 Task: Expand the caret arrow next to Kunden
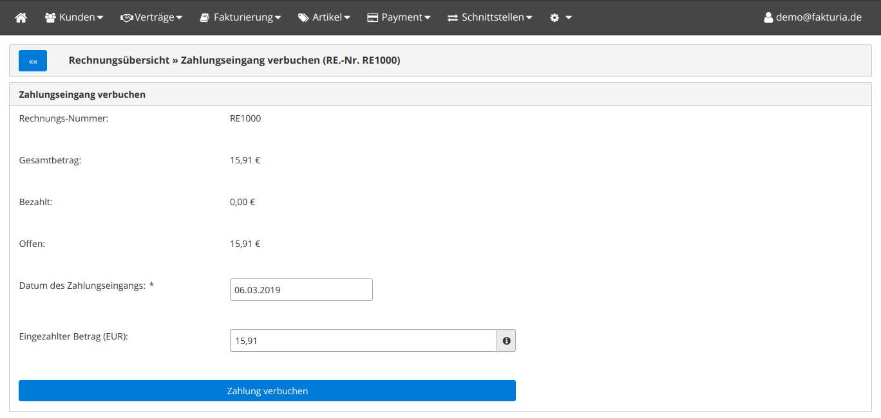(x=100, y=18)
